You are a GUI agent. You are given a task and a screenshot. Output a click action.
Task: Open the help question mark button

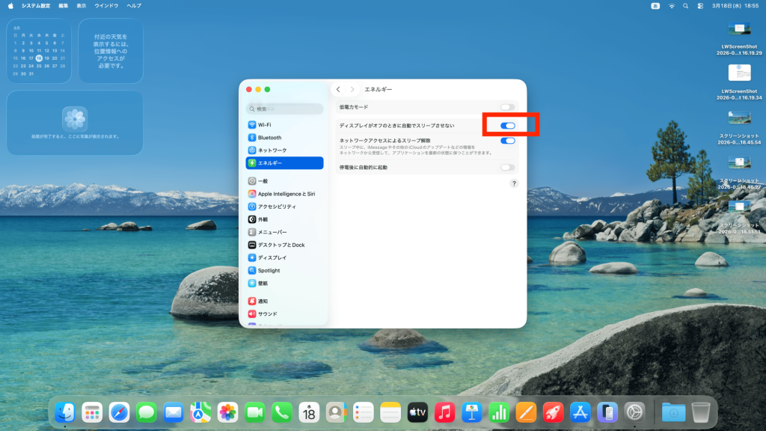pos(514,183)
